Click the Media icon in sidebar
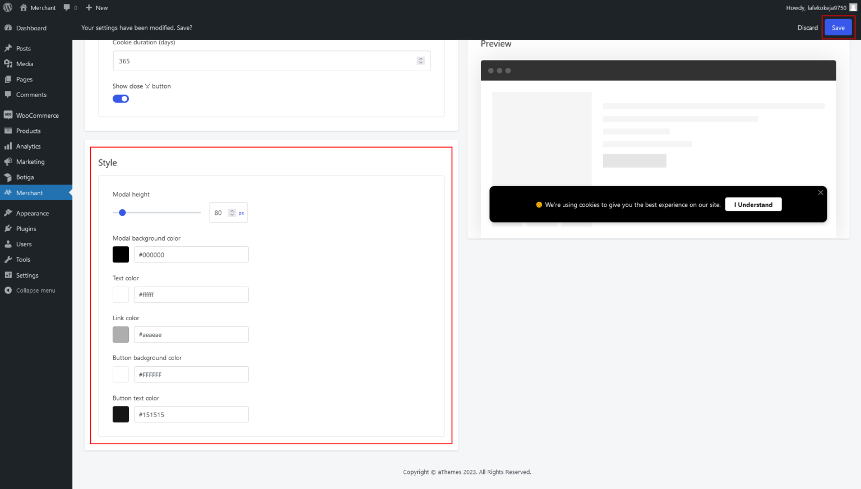Screen dimensions: 861x489 tap(8, 64)
